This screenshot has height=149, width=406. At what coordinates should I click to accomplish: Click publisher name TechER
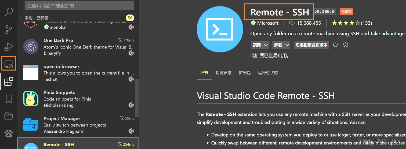pos(50,79)
